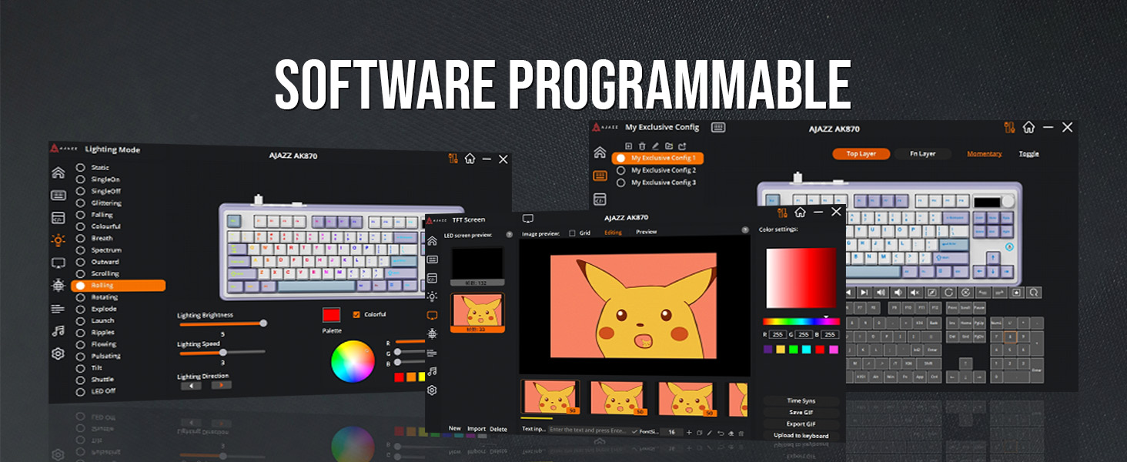Select the Toggle option in config window
This screenshot has width=1127, height=462.
(1028, 153)
